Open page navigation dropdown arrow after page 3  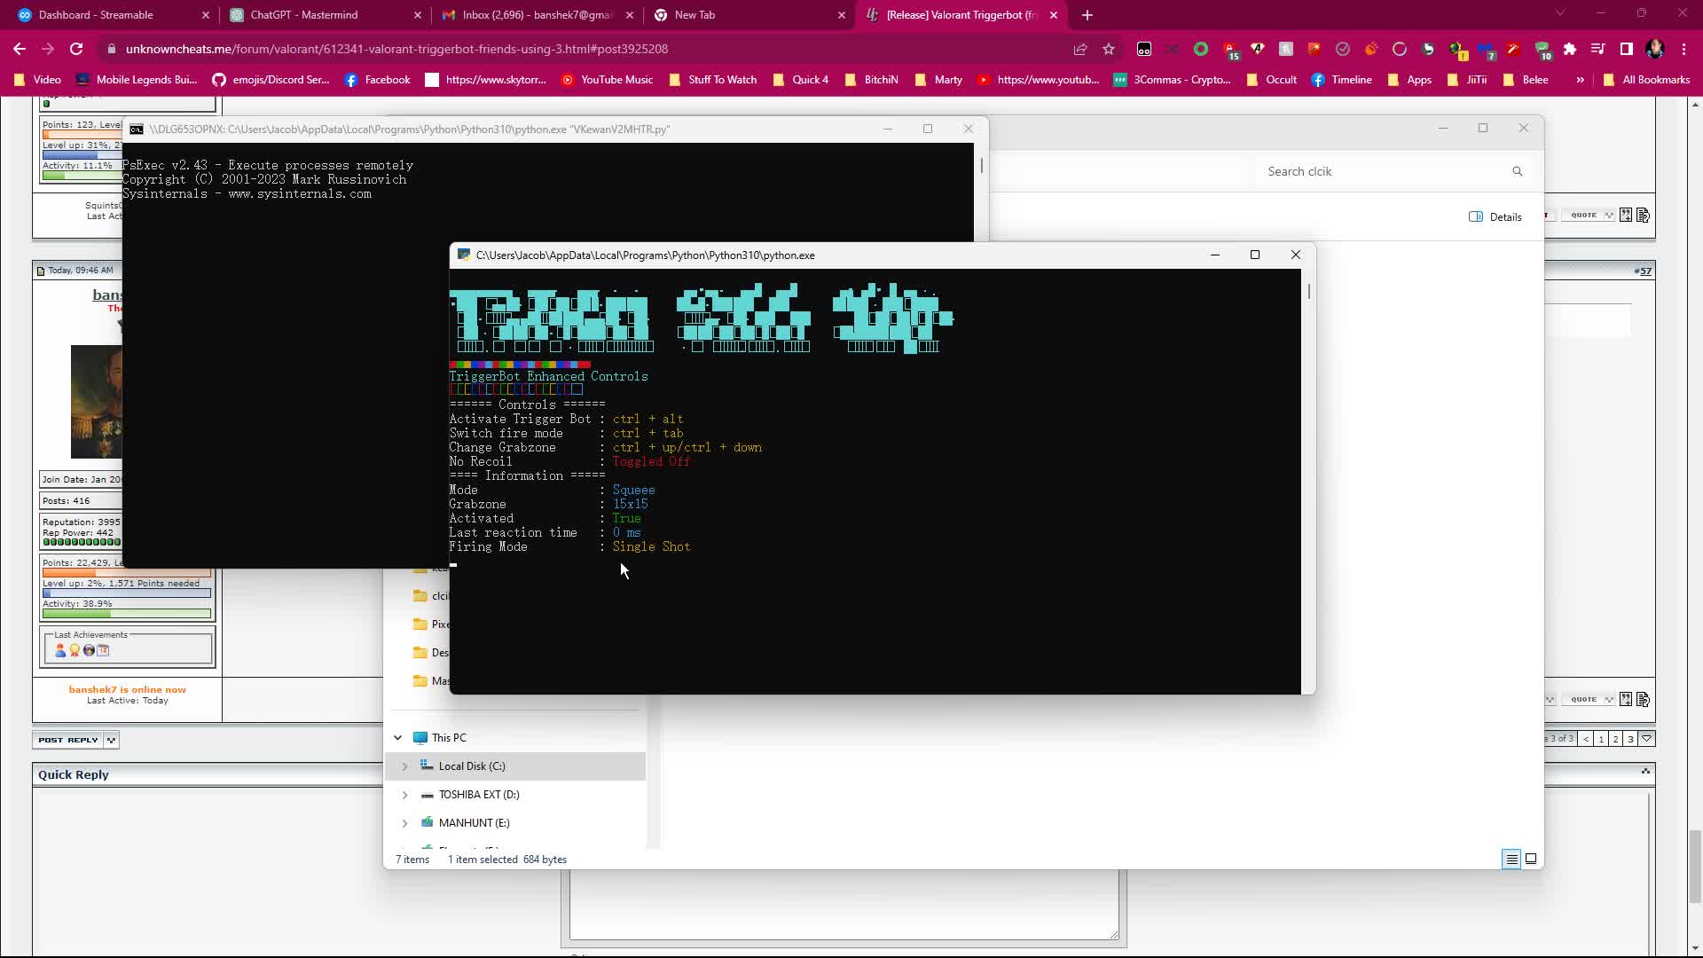pyautogui.click(x=1647, y=739)
